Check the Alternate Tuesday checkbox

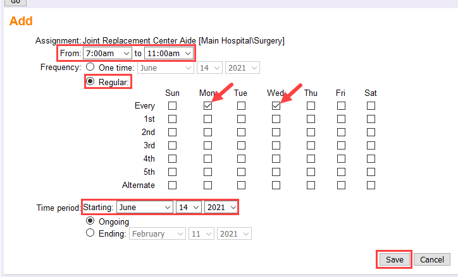(x=241, y=185)
